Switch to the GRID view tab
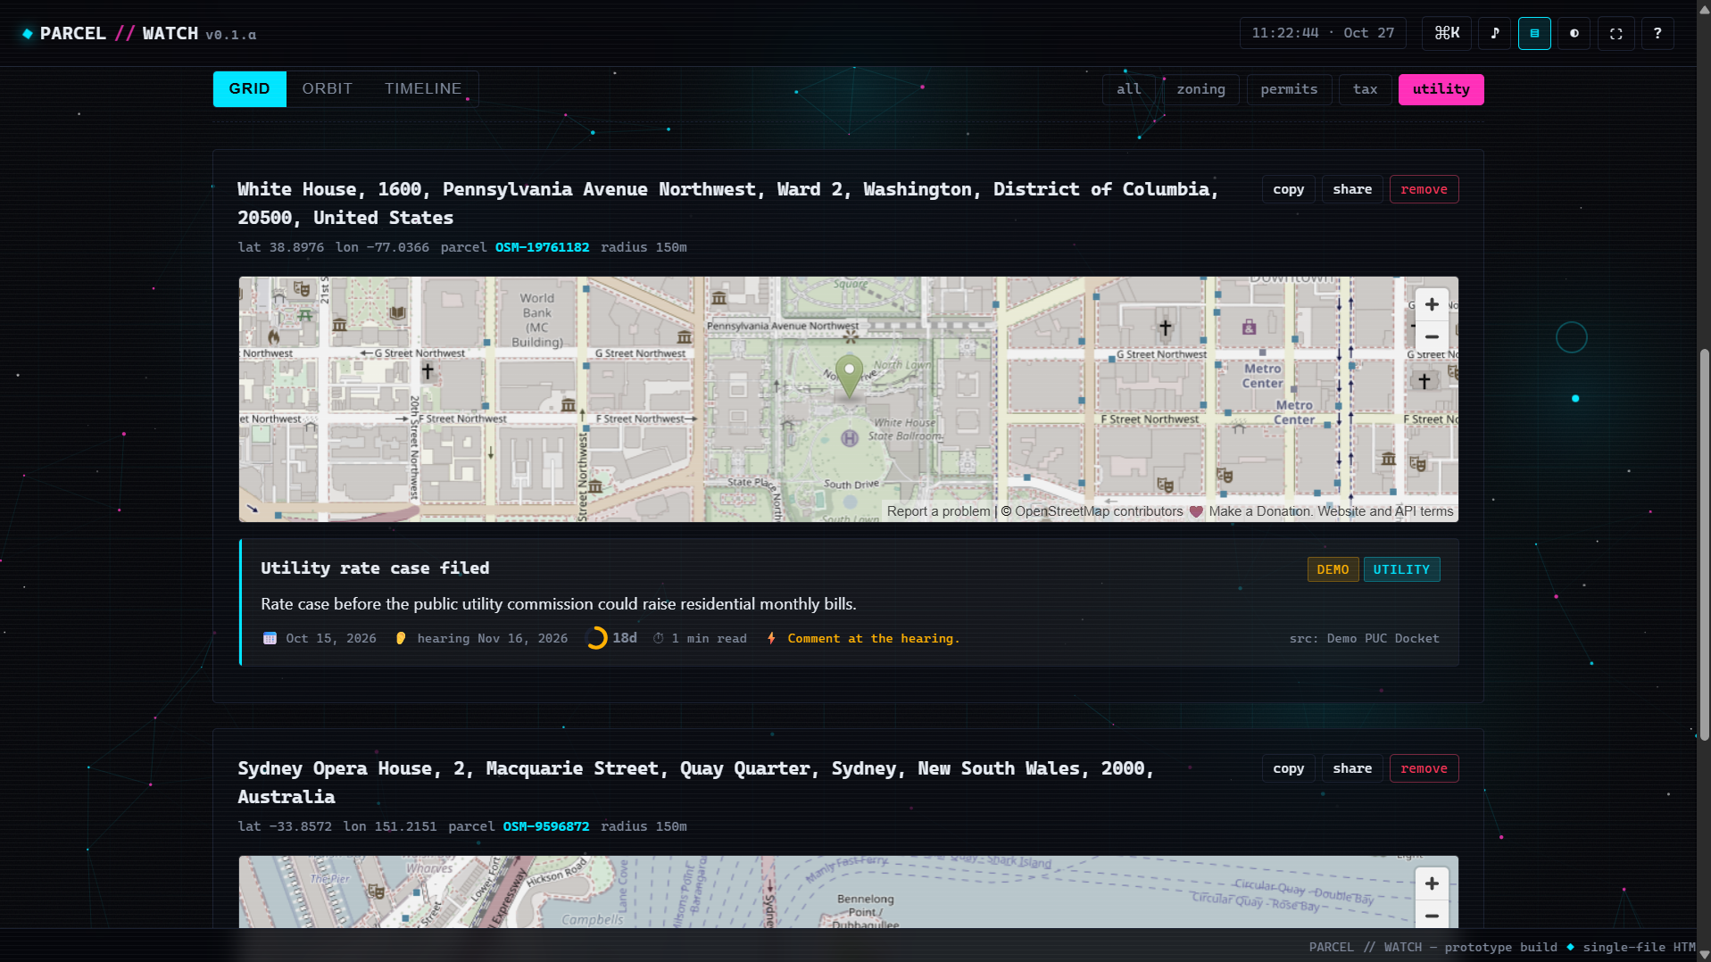 pyautogui.click(x=249, y=88)
